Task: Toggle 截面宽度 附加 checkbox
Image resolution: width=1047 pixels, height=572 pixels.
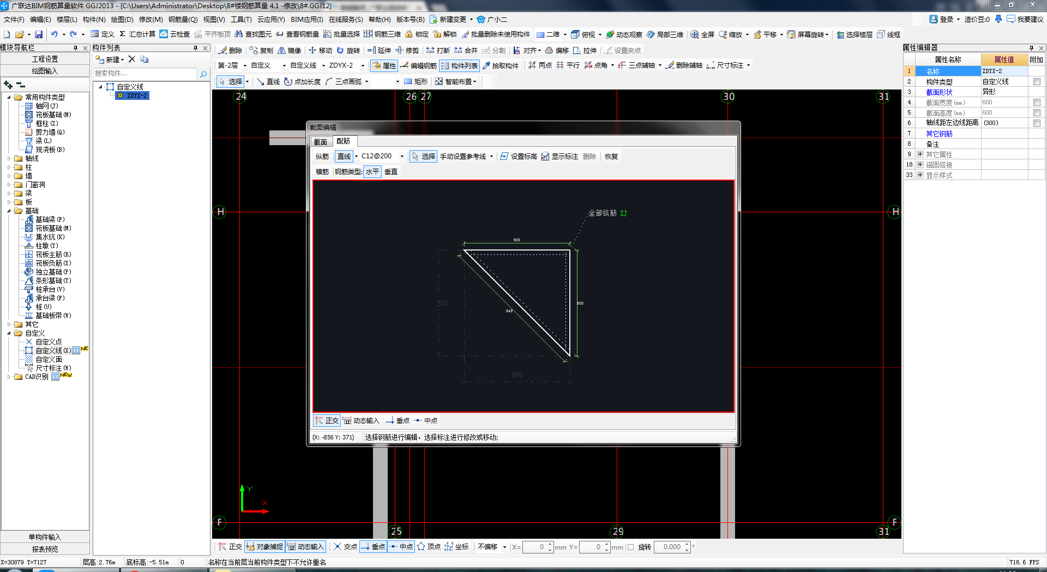Action: 1037,102
